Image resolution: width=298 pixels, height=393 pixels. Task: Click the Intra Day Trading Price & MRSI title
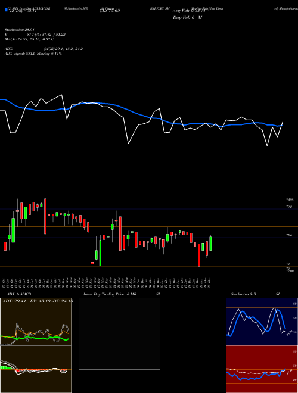click(x=122, y=294)
